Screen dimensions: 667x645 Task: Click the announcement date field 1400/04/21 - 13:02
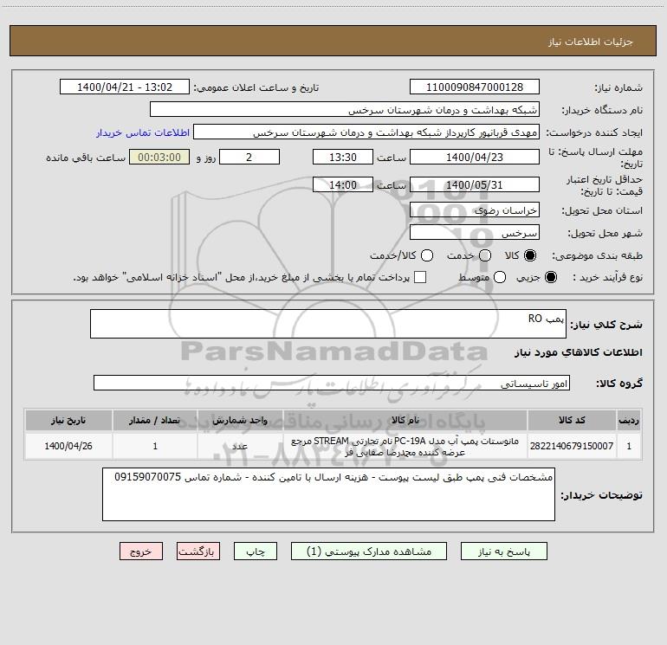pyautogui.click(x=125, y=87)
